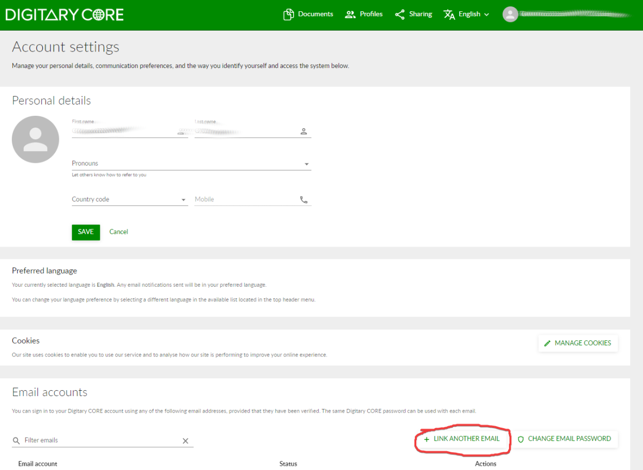Click the Email account column header

[x=38, y=464]
